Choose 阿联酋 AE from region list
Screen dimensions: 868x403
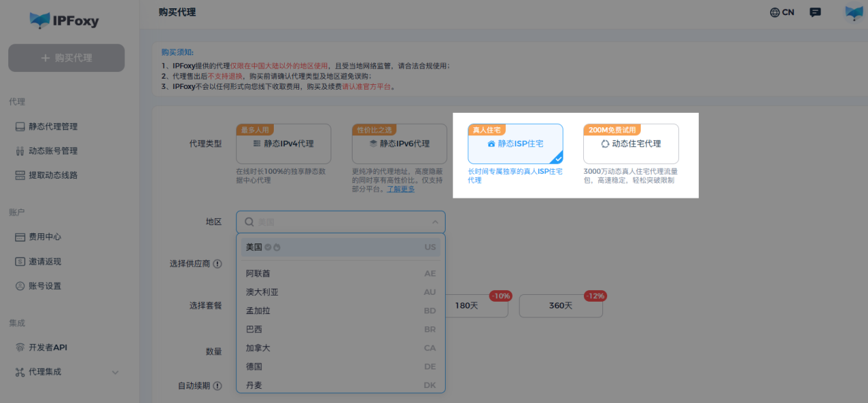tap(341, 273)
